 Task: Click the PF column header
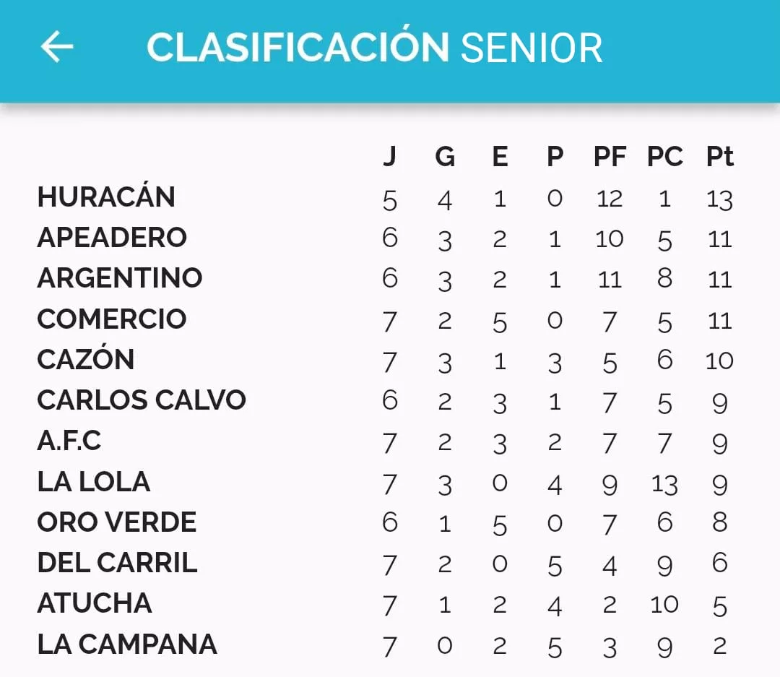point(610,157)
